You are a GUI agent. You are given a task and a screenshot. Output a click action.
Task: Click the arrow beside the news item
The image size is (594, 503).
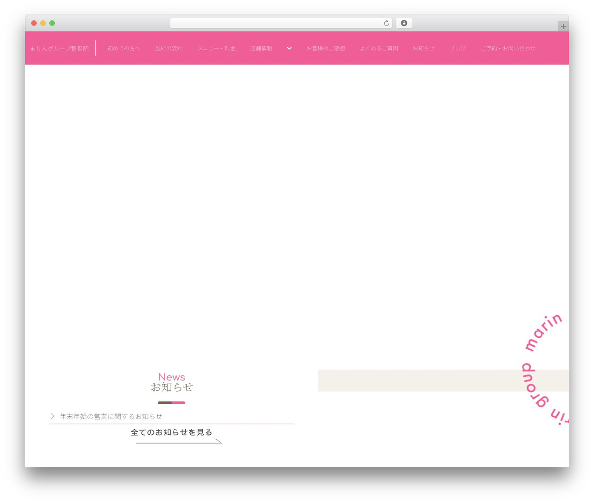pyautogui.click(x=52, y=417)
